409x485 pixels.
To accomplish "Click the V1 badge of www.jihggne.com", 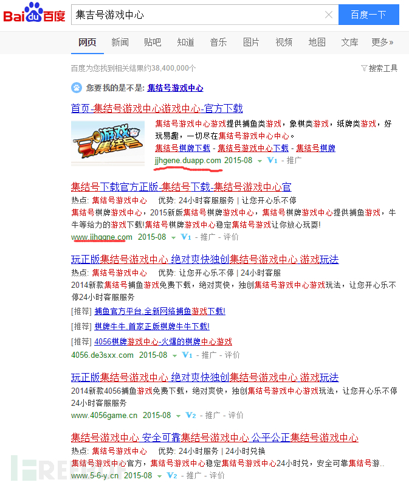I will click(x=186, y=237).
